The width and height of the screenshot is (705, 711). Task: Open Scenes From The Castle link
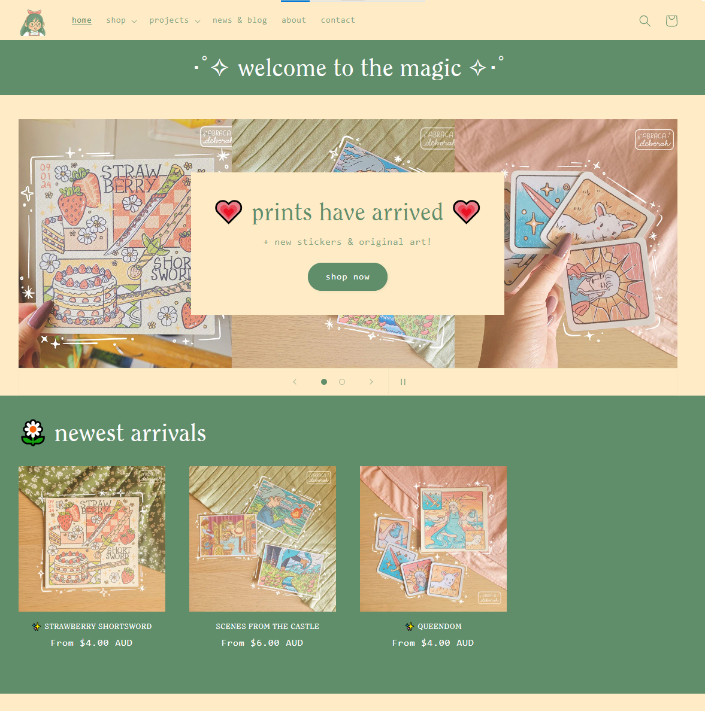pos(267,626)
